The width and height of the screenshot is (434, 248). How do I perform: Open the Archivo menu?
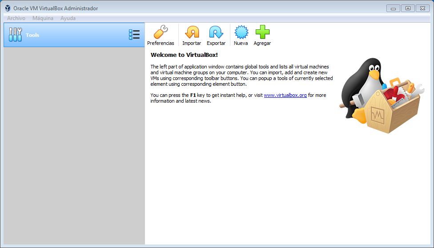pos(16,18)
